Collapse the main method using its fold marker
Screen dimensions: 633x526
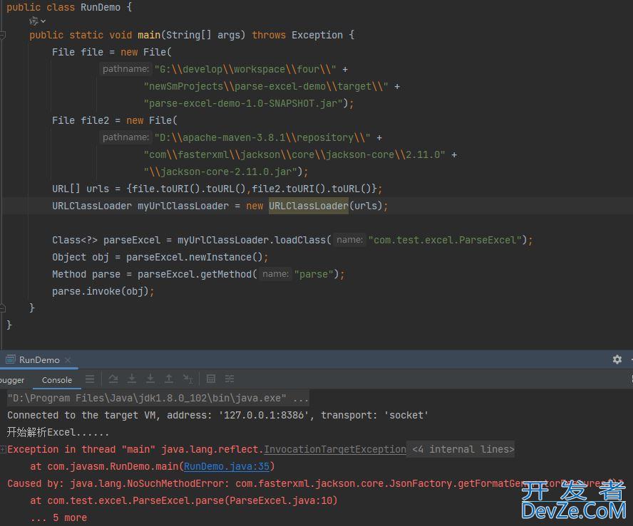(2, 36)
